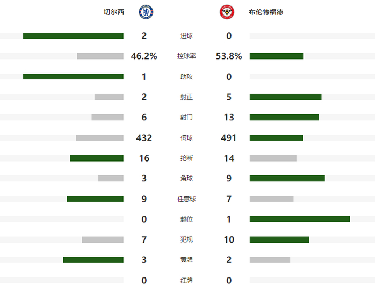The width and height of the screenshot is (376, 300).
Task: Click Chelsea's green 抢断 tackles bar
Action: (x=97, y=158)
